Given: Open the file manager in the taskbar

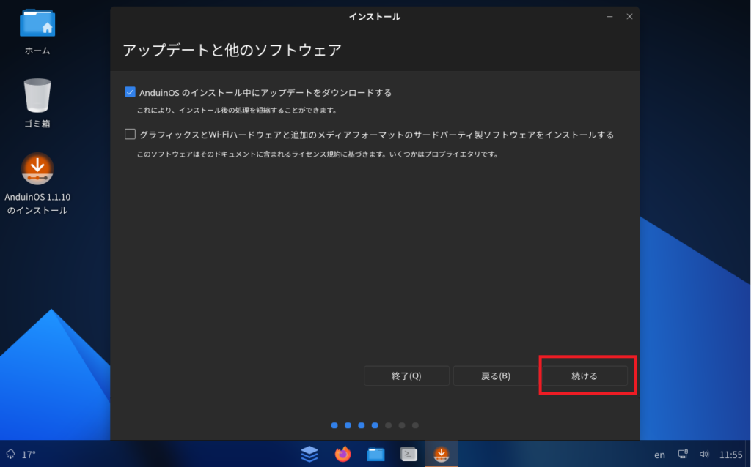Looking at the screenshot, I should pyautogui.click(x=375, y=455).
